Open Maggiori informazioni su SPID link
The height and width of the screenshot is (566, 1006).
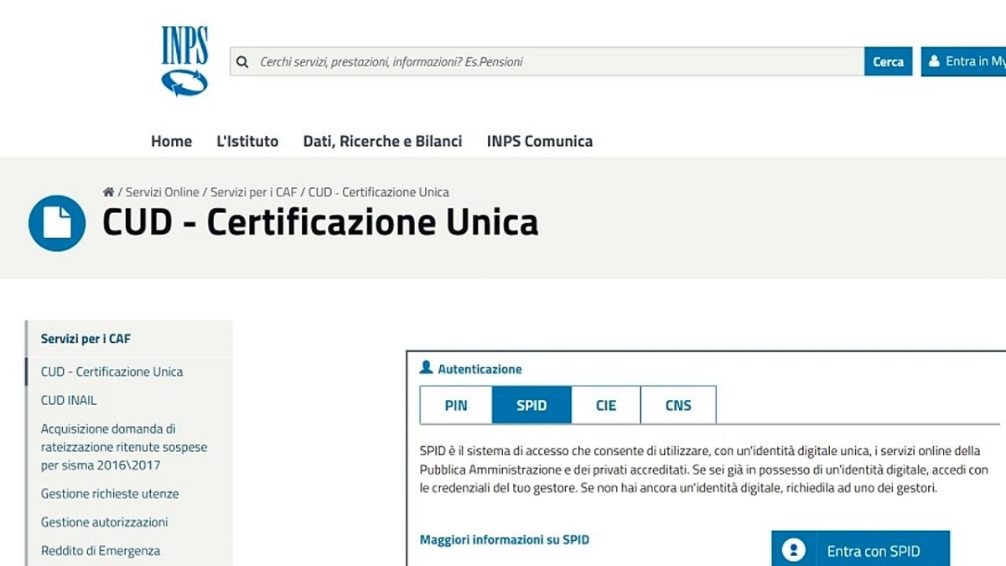[504, 540]
